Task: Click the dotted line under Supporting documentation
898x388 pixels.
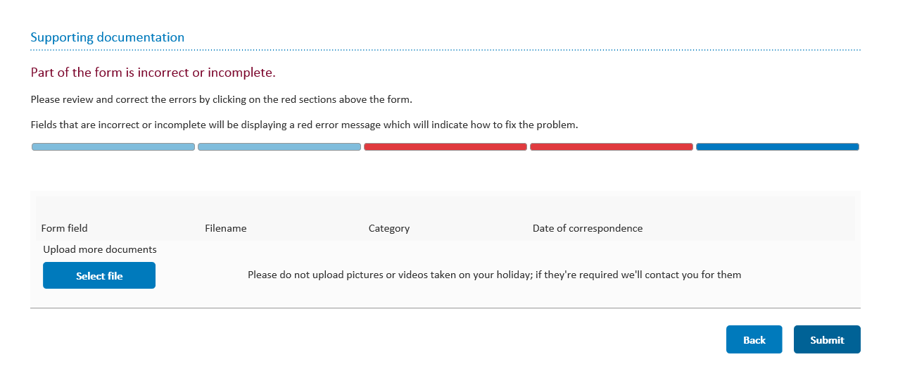Action: point(445,50)
